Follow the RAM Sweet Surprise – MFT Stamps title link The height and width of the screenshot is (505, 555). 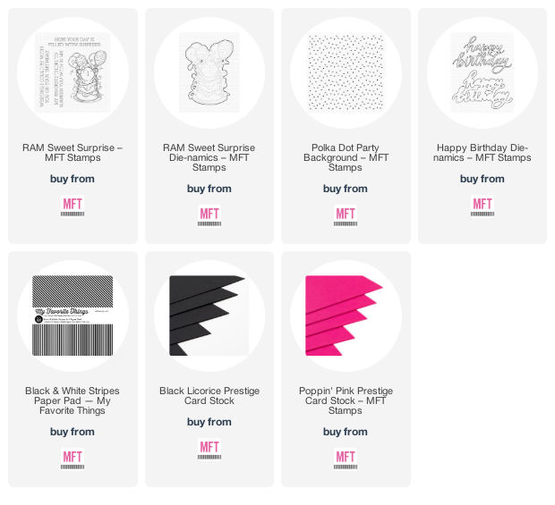click(x=73, y=153)
